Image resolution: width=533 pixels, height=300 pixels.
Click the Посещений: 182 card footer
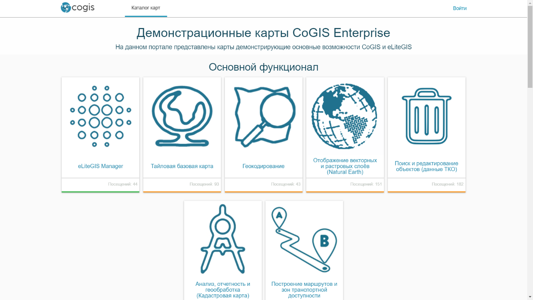click(x=427, y=184)
